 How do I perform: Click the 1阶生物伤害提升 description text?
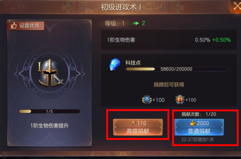point(49,126)
